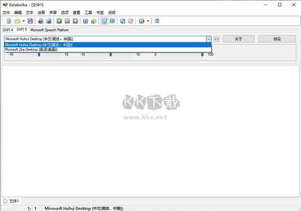Adjust the second slider between -10 and 10
The height and width of the screenshot is (211, 301).
[x=110, y=55]
